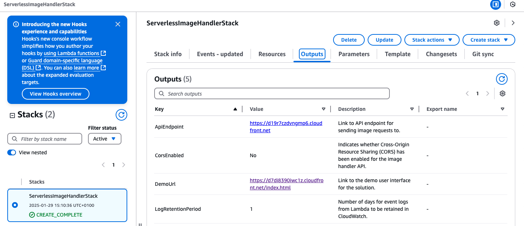Go to previous page of stacks list
The height and width of the screenshot is (226, 524).
click(x=103, y=165)
